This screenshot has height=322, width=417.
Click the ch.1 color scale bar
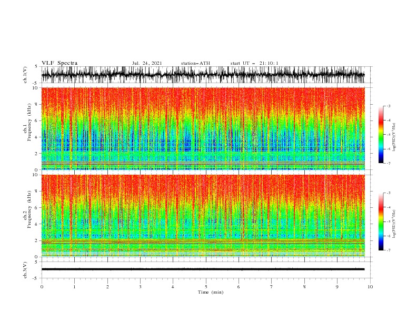pos(381,134)
